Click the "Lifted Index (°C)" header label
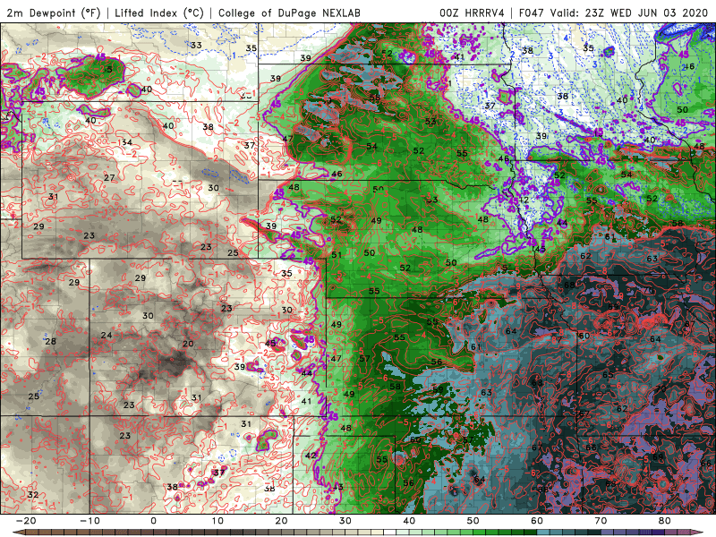The height and width of the screenshot is (537, 716). [159, 13]
